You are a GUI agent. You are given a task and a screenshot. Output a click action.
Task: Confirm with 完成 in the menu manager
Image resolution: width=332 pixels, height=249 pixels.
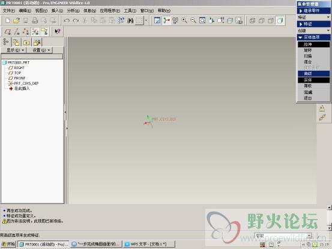pyautogui.click(x=313, y=92)
